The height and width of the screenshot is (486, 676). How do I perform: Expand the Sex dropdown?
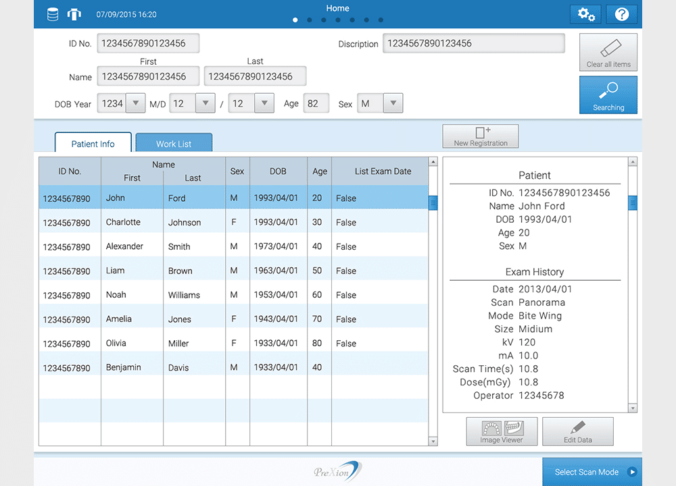pyautogui.click(x=393, y=103)
